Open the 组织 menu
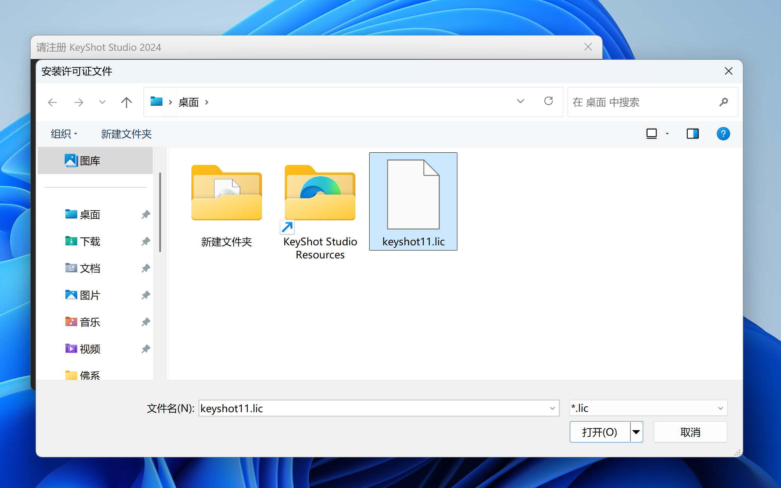This screenshot has height=488, width=781. point(64,134)
